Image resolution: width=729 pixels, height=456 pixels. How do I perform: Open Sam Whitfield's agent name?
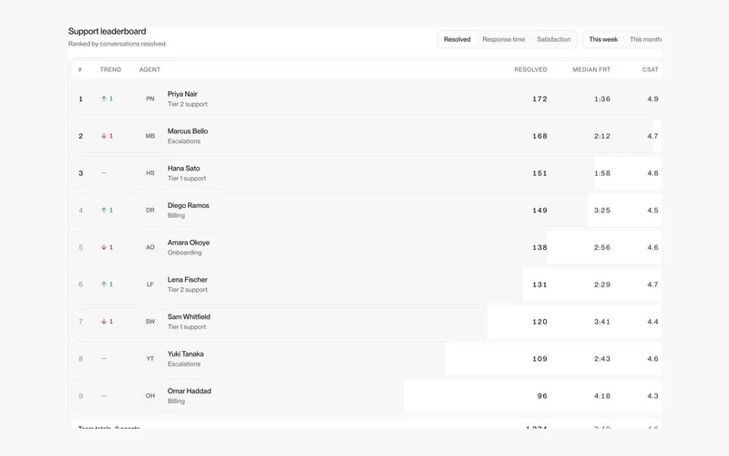click(189, 316)
